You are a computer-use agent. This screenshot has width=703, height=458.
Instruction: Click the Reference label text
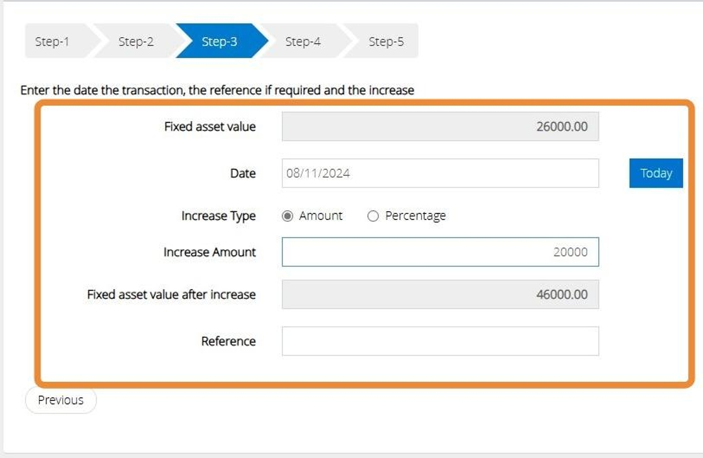(x=228, y=341)
